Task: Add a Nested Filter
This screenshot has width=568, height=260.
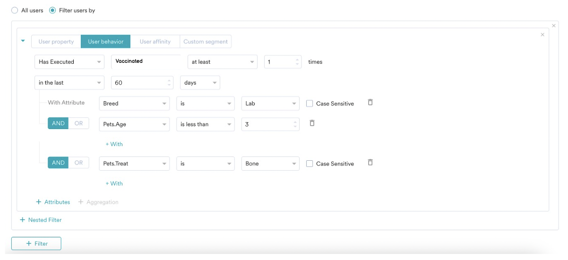Action: click(41, 220)
